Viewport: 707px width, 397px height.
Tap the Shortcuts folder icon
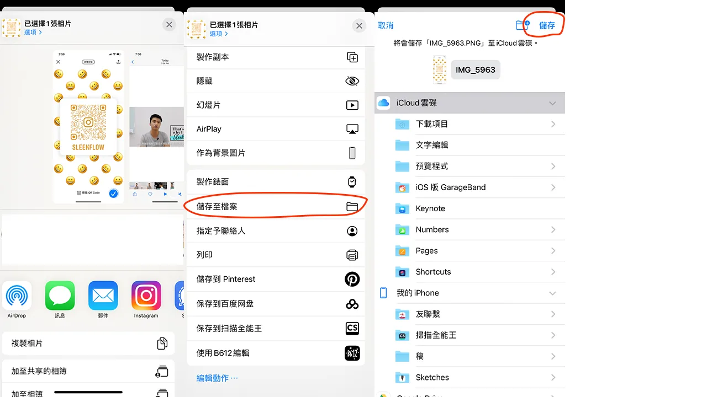(402, 272)
